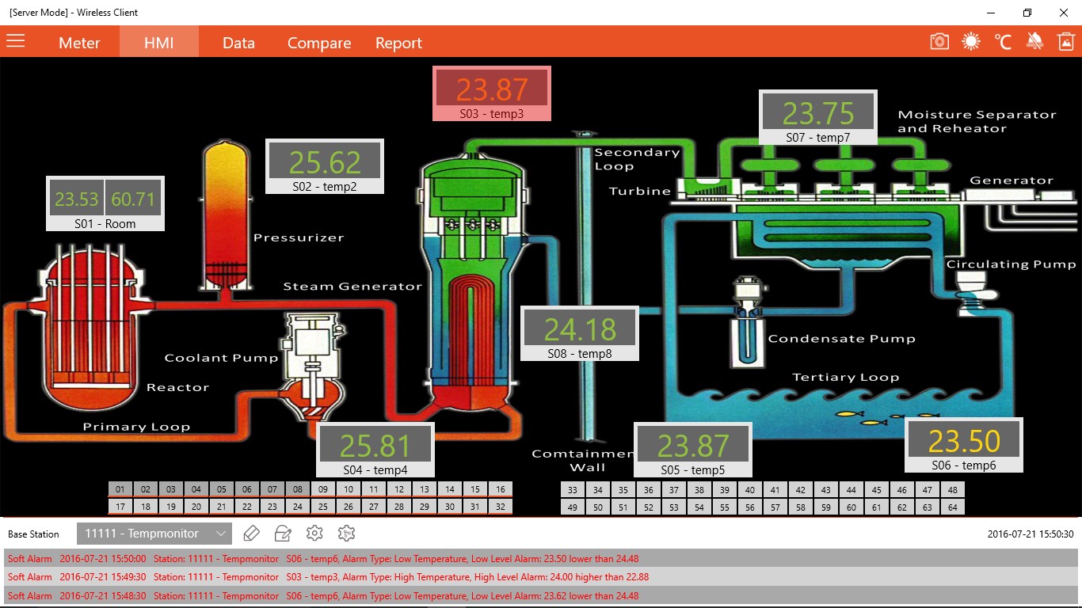1082x608 pixels.
Task: Click sensor slot button 09
Action: point(323,489)
